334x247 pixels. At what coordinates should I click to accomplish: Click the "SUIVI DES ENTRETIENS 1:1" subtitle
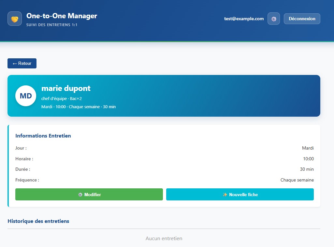(x=52, y=25)
